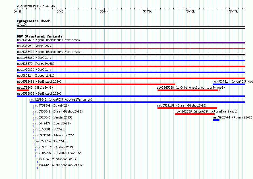The width and height of the screenshot is (253, 179).
Task: Open nsv6523836 (Sedlazeck2020) label
Action: [x=39, y=93]
